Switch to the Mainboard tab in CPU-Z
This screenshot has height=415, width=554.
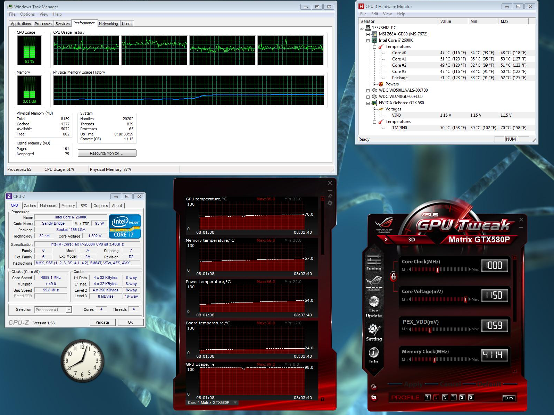point(49,206)
